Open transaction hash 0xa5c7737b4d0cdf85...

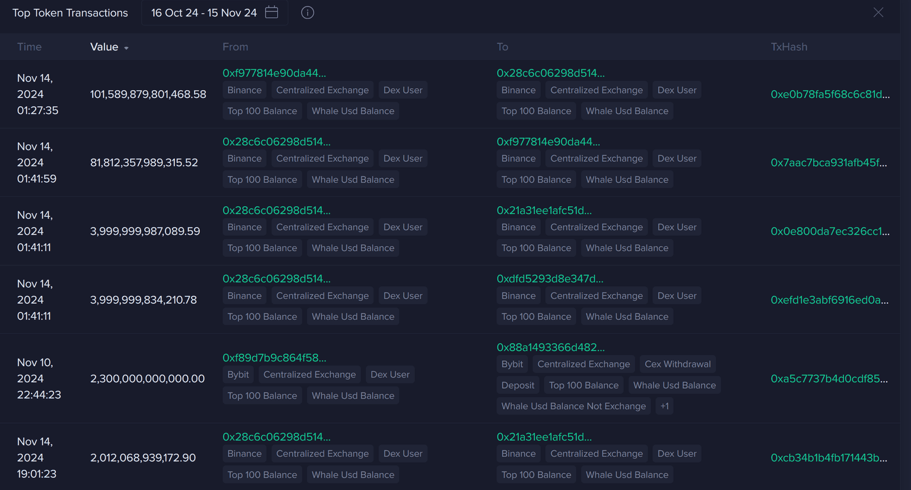pos(829,379)
